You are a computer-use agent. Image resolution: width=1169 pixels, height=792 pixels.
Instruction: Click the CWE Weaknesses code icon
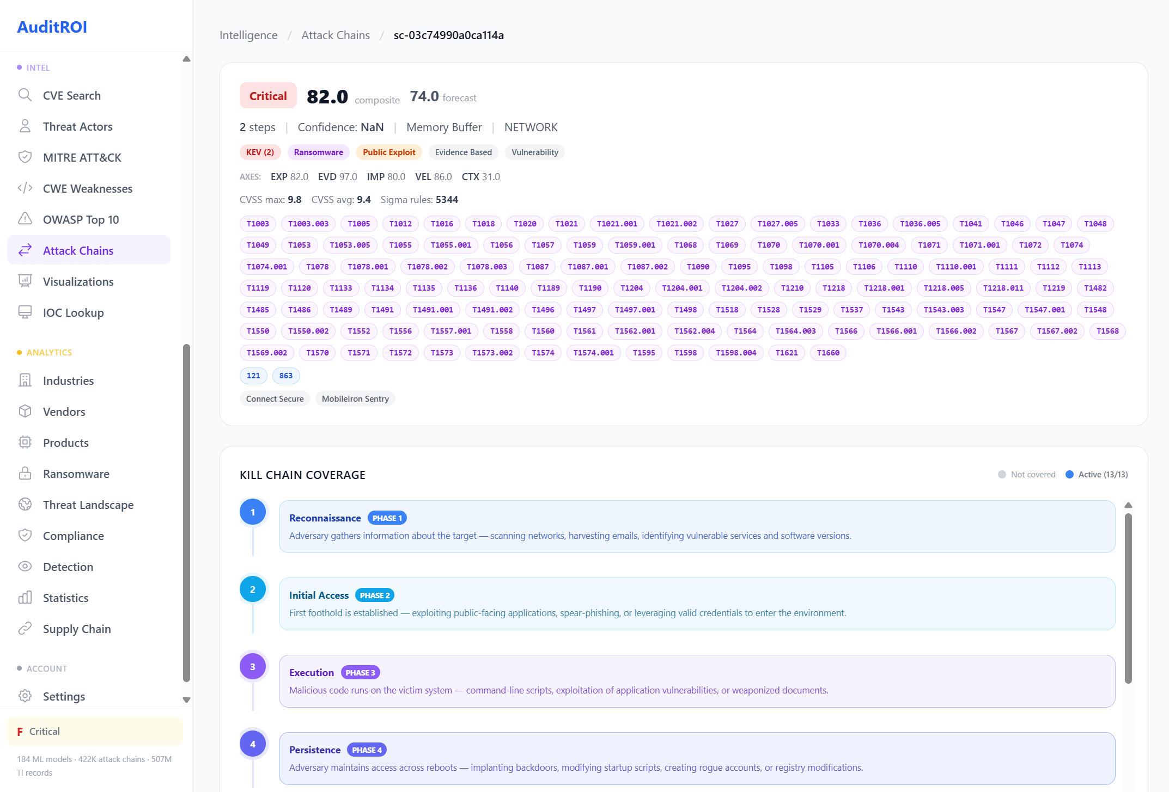pos(25,188)
